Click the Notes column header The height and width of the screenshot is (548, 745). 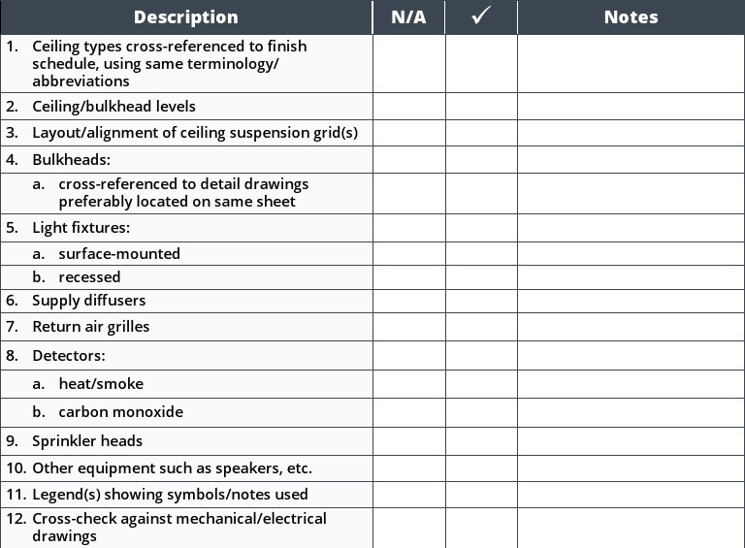(631, 17)
